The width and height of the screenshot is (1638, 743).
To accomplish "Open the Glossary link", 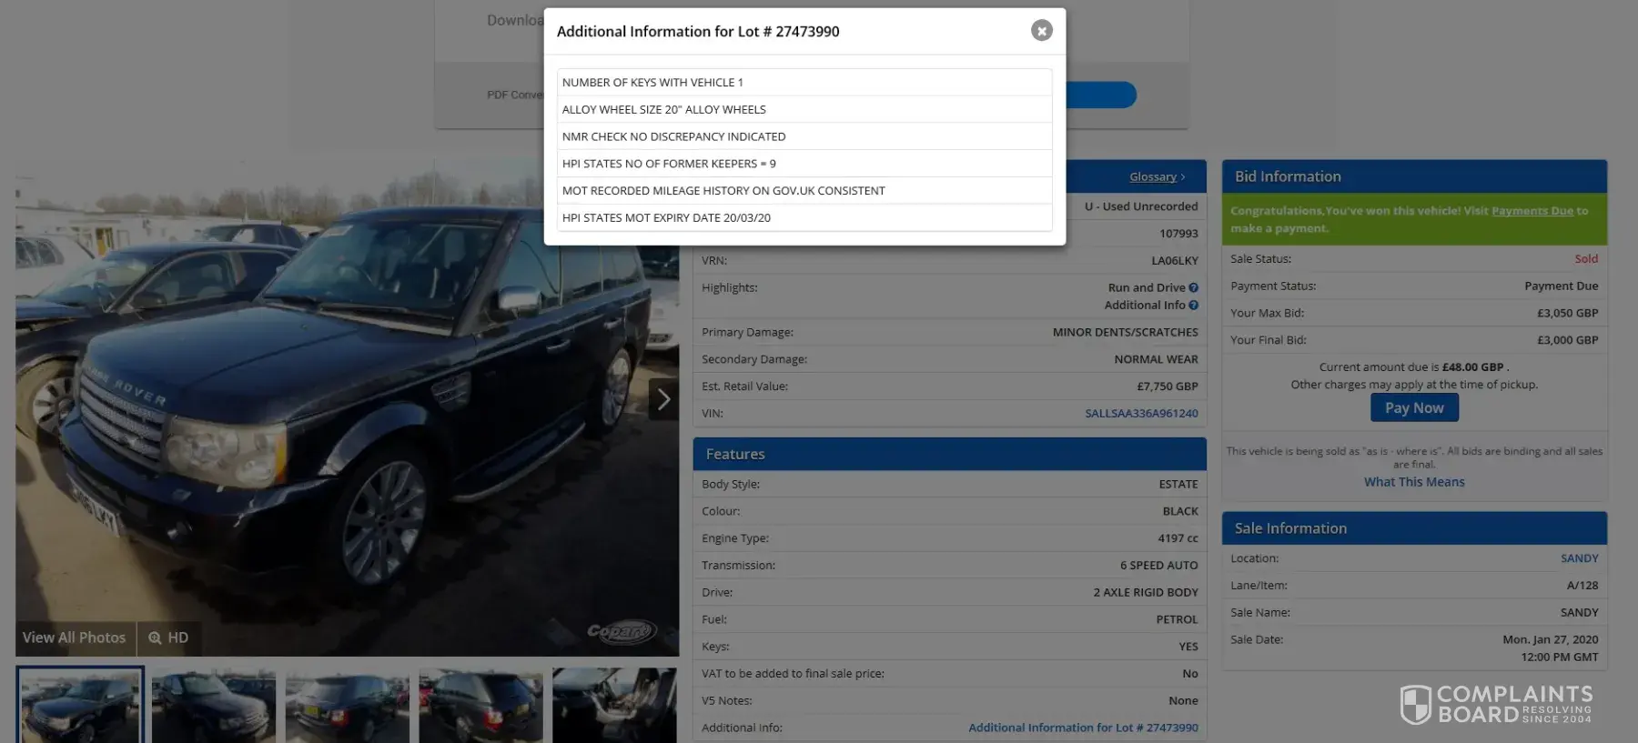I will tap(1156, 177).
